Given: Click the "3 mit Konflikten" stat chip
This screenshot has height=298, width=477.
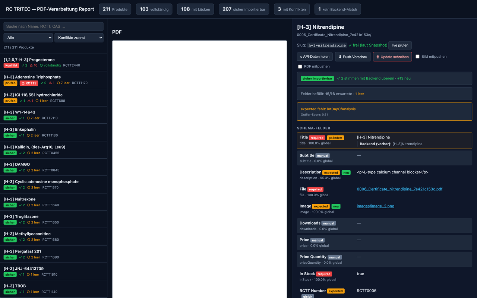Looking at the screenshot, I should point(291,9).
